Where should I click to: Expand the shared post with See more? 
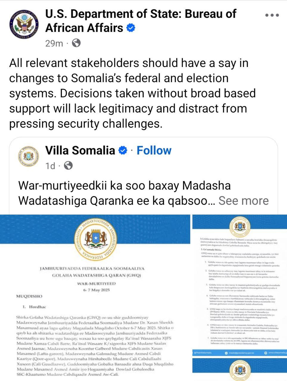click(244, 201)
